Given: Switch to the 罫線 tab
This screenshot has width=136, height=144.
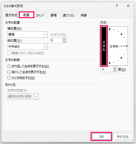Looking at the screenshot, I should pyautogui.click(x=54, y=15).
